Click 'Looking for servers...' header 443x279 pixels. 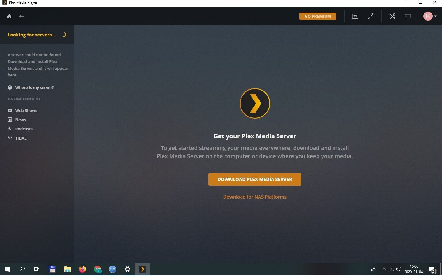click(x=32, y=35)
